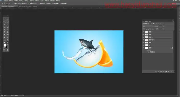Toggle visibility of the layer effects entry
This screenshot has width=180, height=97.
pyautogui.click(x=147, y=50)
